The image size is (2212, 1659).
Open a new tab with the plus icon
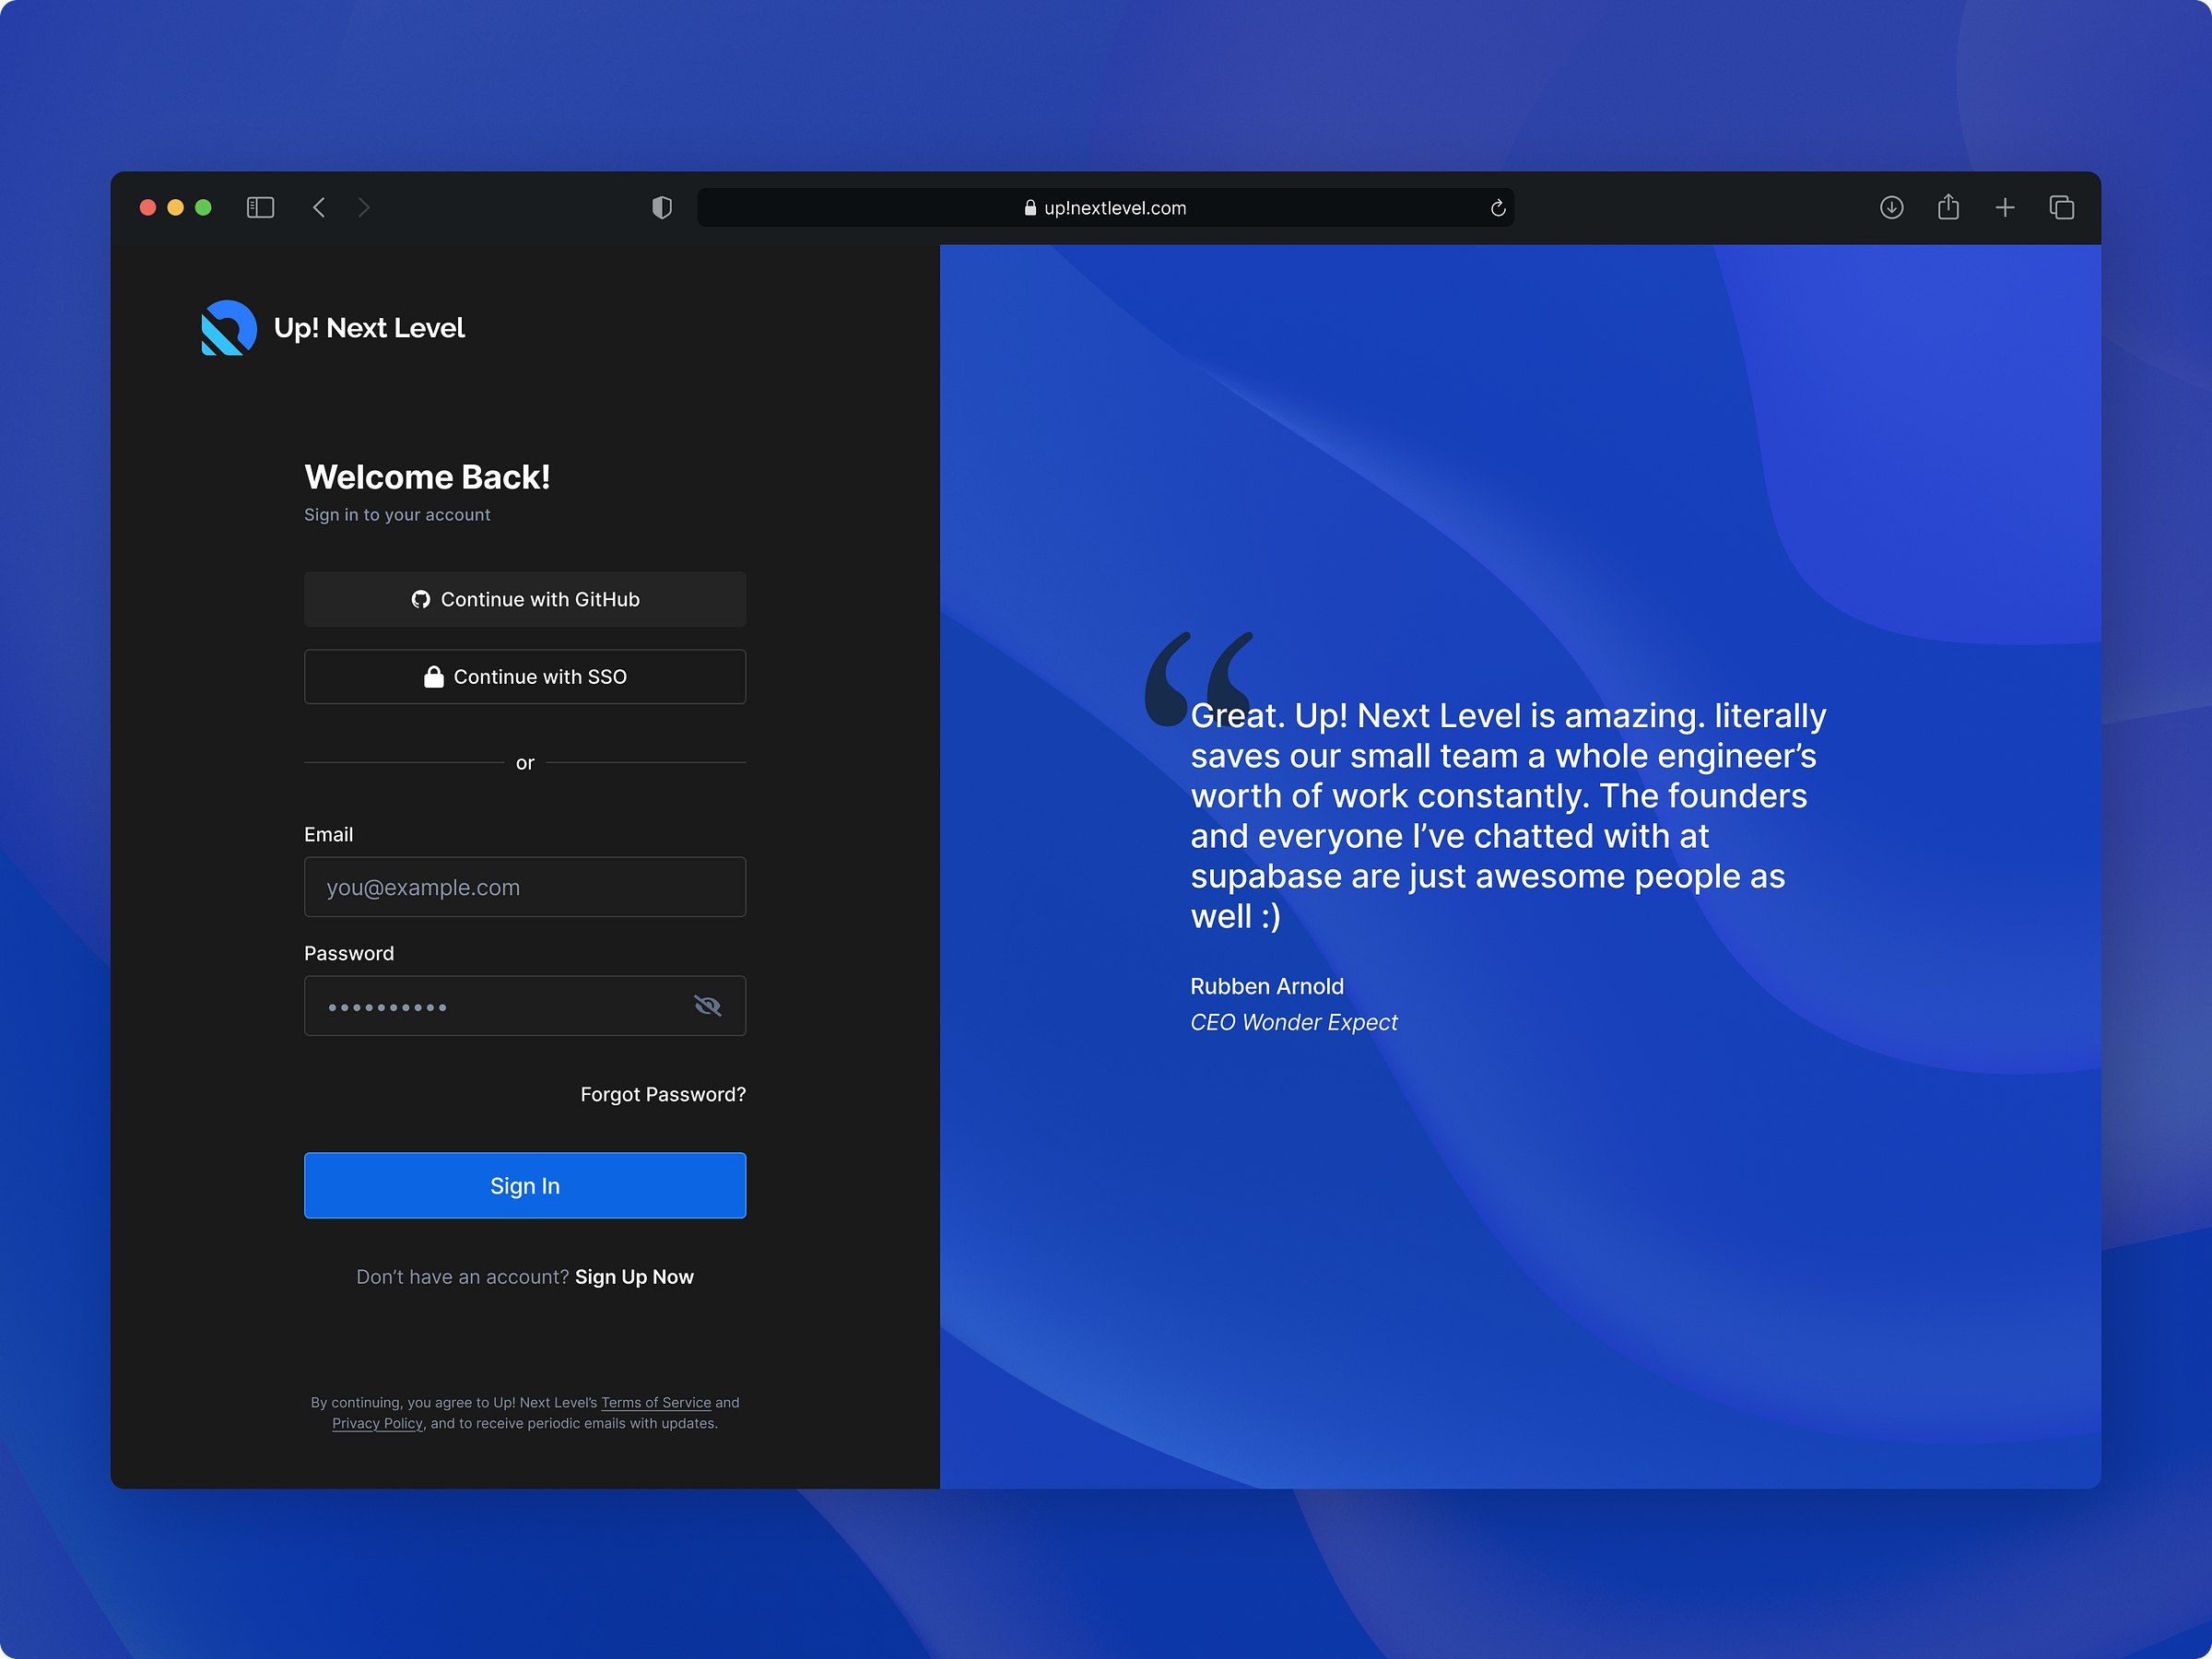pos(2006,207)
